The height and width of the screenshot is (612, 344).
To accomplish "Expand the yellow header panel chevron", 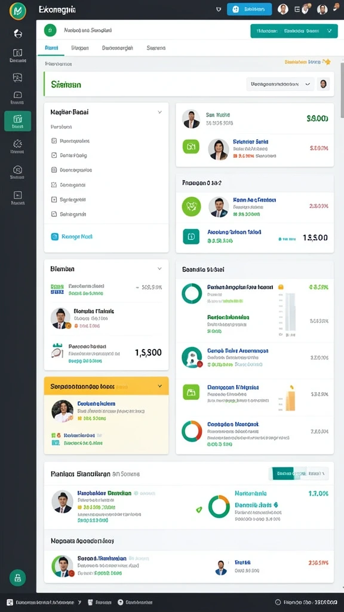I will 159,386.
